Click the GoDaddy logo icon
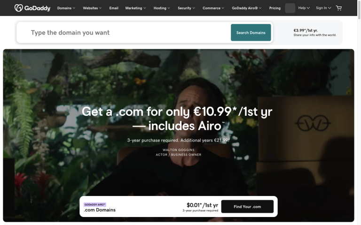This screenshot has width=361, height=225. 19,8
